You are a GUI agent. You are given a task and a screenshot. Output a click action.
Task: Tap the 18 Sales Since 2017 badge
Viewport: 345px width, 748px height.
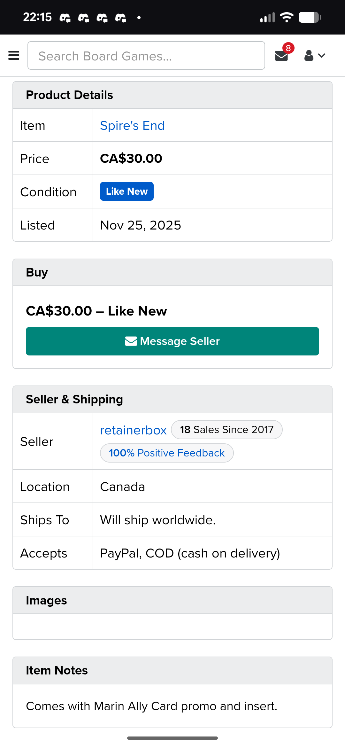tap(226, 430)
